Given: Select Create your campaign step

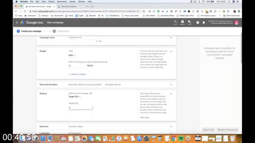Looking at the screenshot, I should pyautogui.click(x=29, y=31).
